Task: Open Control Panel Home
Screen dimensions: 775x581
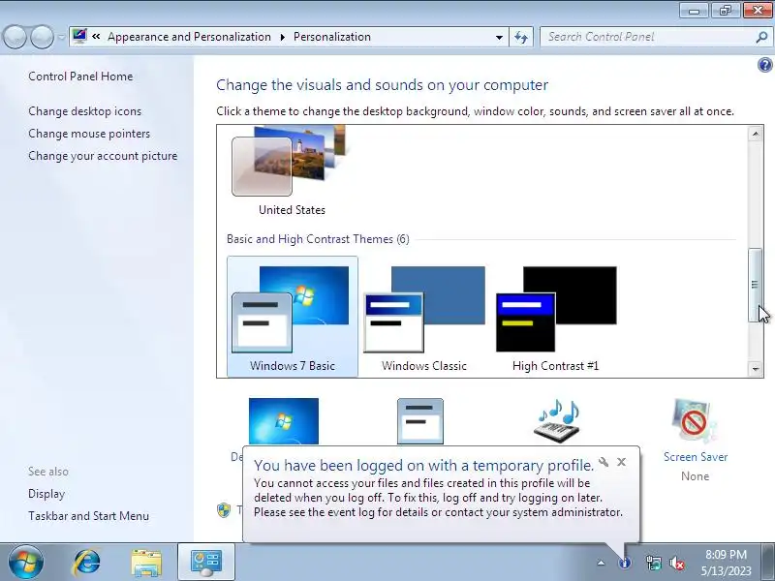Action: click(80, 76)
